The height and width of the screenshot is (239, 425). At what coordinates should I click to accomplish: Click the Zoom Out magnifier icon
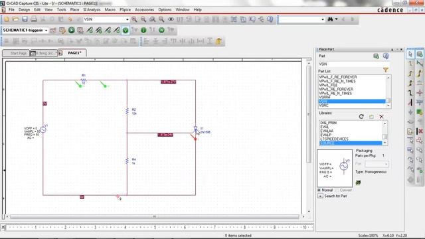(143, 19)
